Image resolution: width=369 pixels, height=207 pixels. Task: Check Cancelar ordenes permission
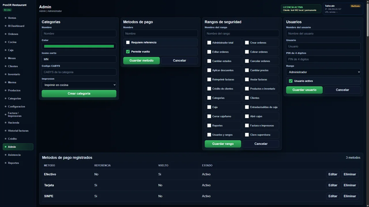pos(247,61)
